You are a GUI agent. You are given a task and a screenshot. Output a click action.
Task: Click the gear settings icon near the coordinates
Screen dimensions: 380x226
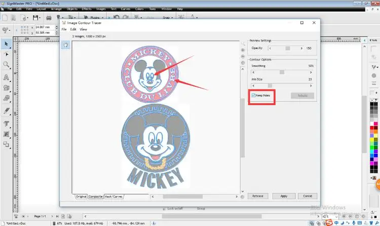tap(5, 30)
